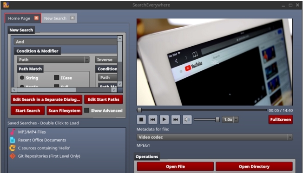Viewport: 303px width, 173px height.
Task: Close the New Search tab
Action: [x=72, y=18]
